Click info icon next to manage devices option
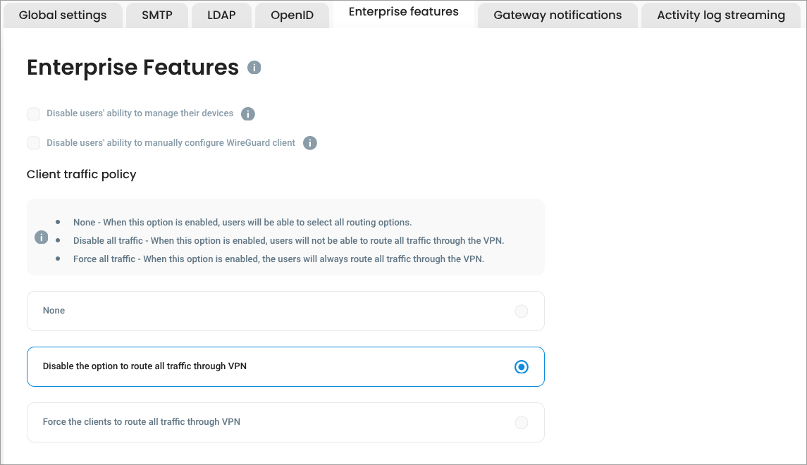 247,113
